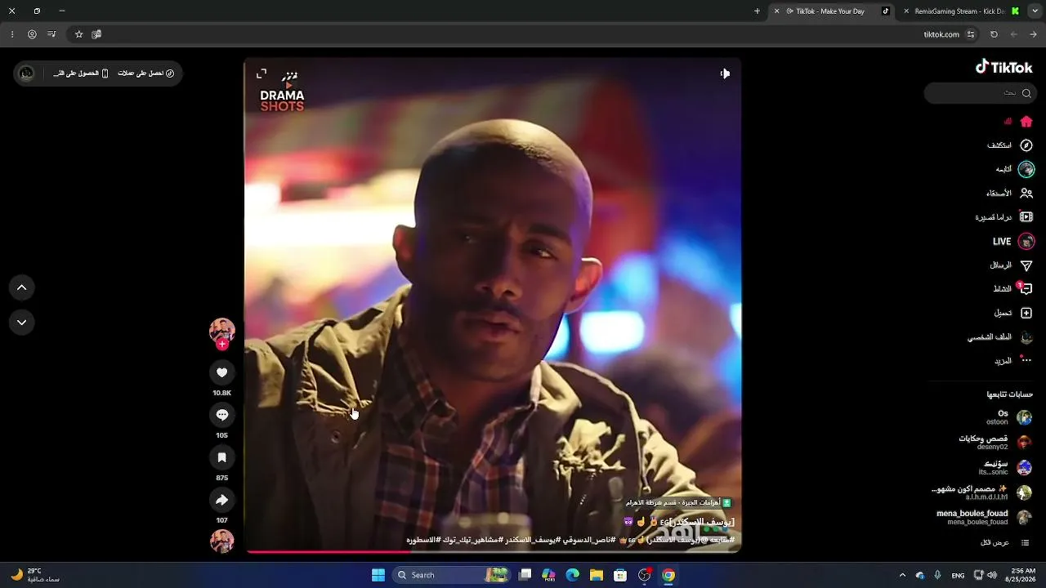Go to the next video with down arrow
Image resolution: width=1046 pixels, height=588 pixels.
point(22,323)
